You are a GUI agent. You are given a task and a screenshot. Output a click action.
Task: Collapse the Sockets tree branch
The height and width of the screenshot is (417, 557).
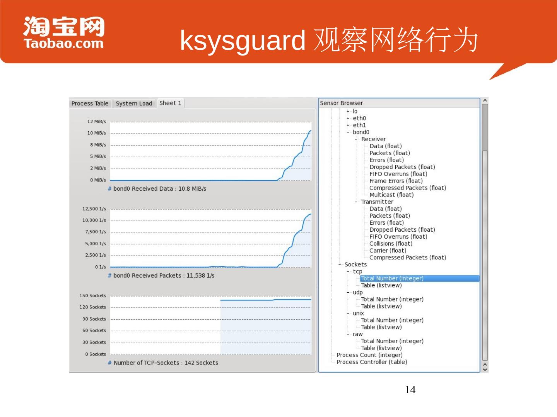(x=340, y=264)
